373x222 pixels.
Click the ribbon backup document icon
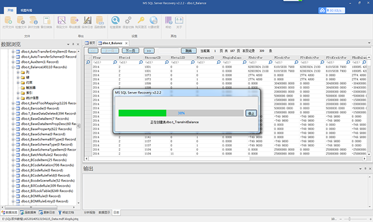click(x=46, y=21)
